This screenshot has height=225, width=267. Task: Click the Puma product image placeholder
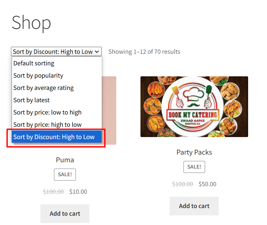coord(109,111)
